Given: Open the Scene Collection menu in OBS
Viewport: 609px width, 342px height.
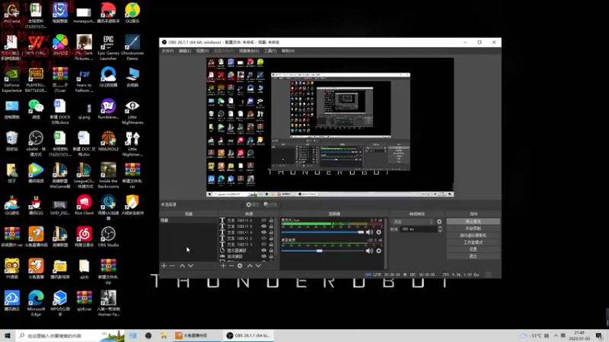Looking at the screenshot, I should point(249,51).
